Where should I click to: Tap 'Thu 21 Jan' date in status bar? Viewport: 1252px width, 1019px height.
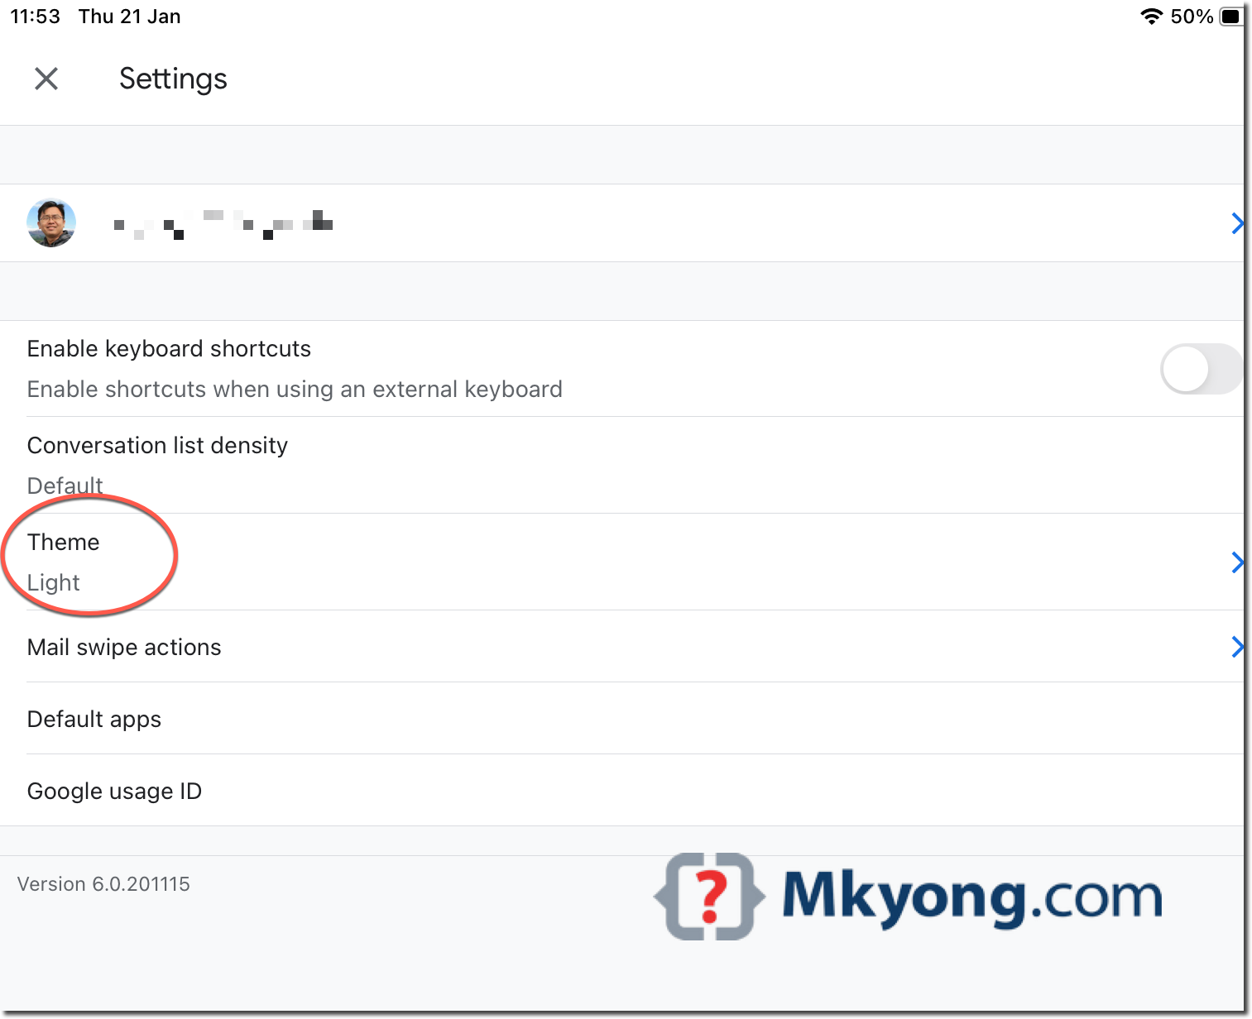click(130, 17)
